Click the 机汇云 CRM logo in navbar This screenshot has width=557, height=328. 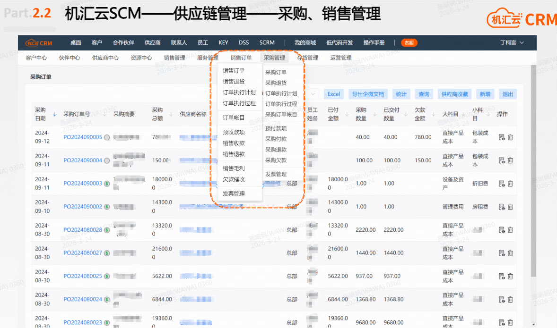pyautogui.click(x=39, y=43)
